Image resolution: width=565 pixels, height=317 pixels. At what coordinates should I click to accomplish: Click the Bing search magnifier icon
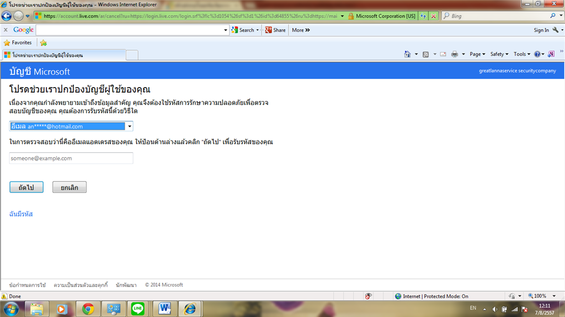point(553,16)
